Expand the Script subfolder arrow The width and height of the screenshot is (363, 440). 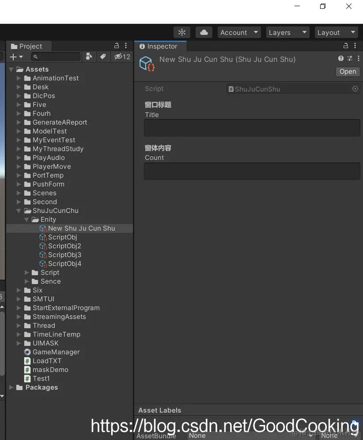tap(26, 273)
